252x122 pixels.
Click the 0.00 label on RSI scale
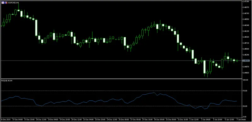click(245, 117)
